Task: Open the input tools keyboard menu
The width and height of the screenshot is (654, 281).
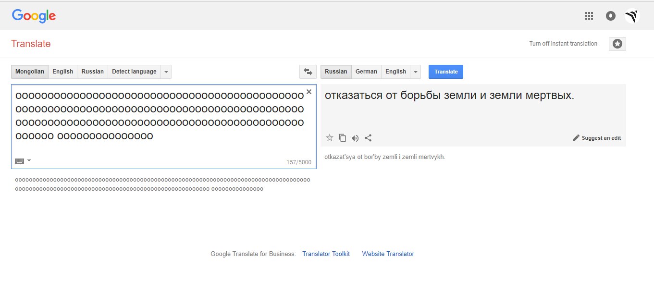Action: (x=23, y=161)
